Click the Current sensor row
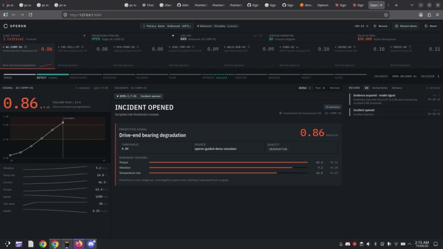443x249 pixels. (55, 182)
